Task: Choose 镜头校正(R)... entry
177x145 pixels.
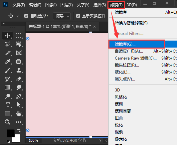Action: click(143, 65)
